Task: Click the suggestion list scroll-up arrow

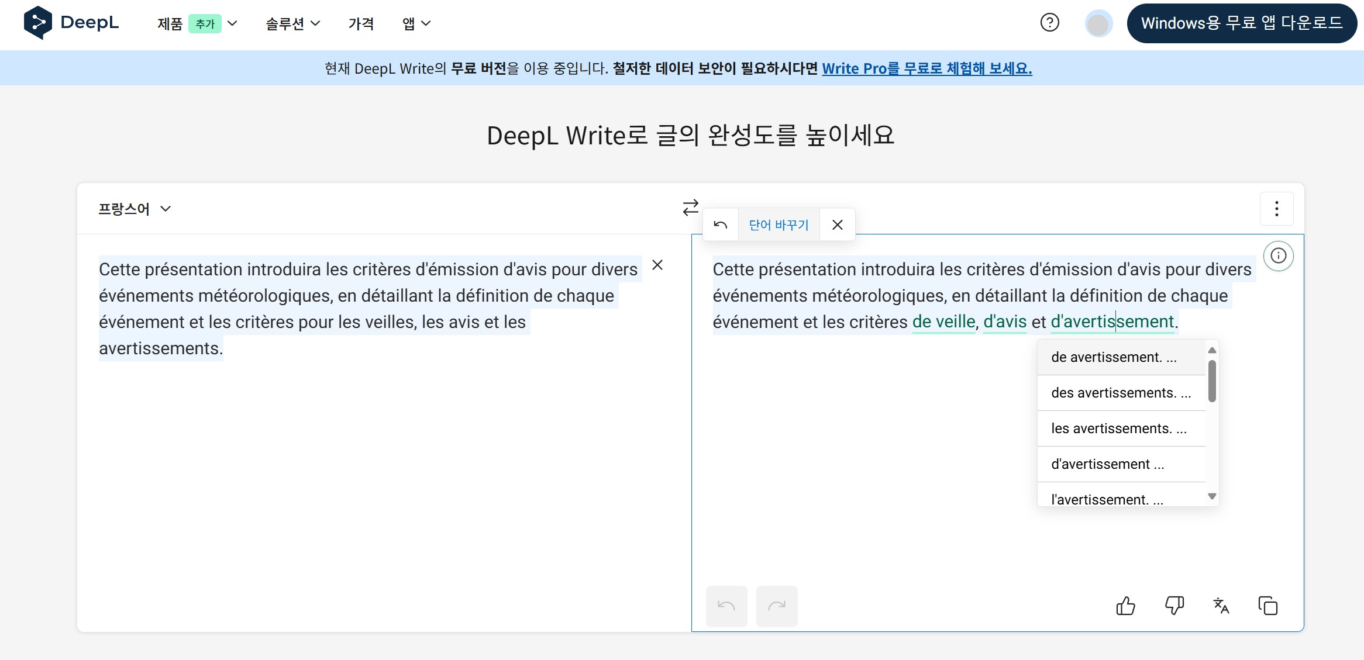Action: click(x=1212, y=350)
